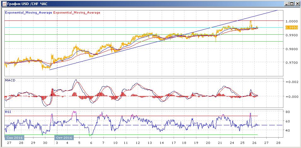Select the red Exponential_Moving_Average legend label
Screen dimensions: 301x148
[x=77, y=13]
